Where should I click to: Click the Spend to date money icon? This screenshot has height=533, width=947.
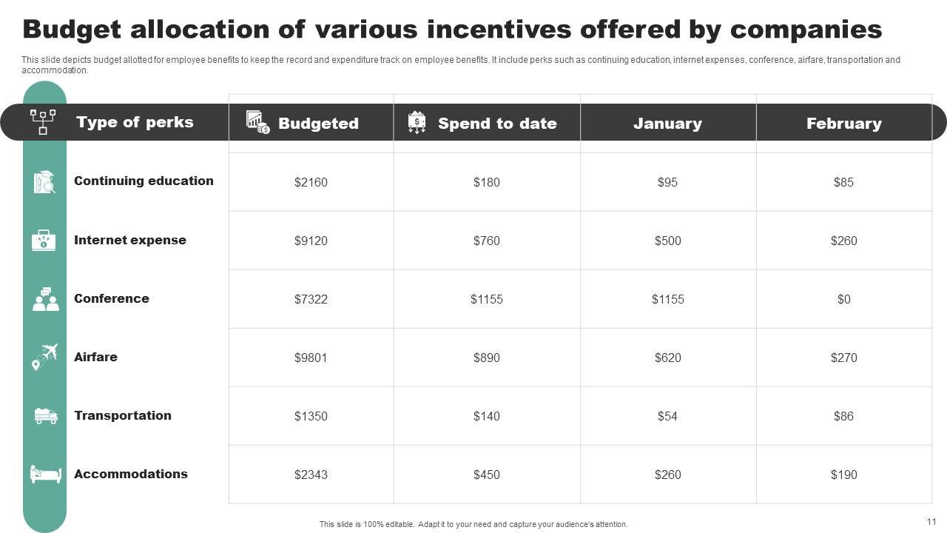417,122
